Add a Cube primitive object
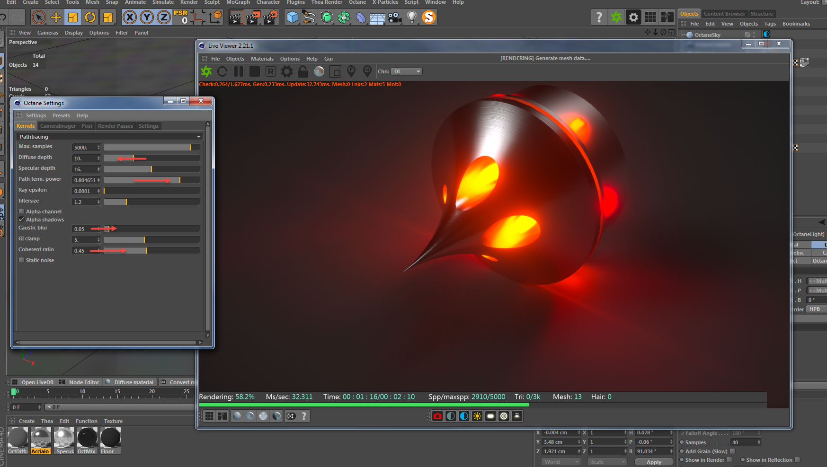This screenshot has height=467, width=827. point(293,18)
